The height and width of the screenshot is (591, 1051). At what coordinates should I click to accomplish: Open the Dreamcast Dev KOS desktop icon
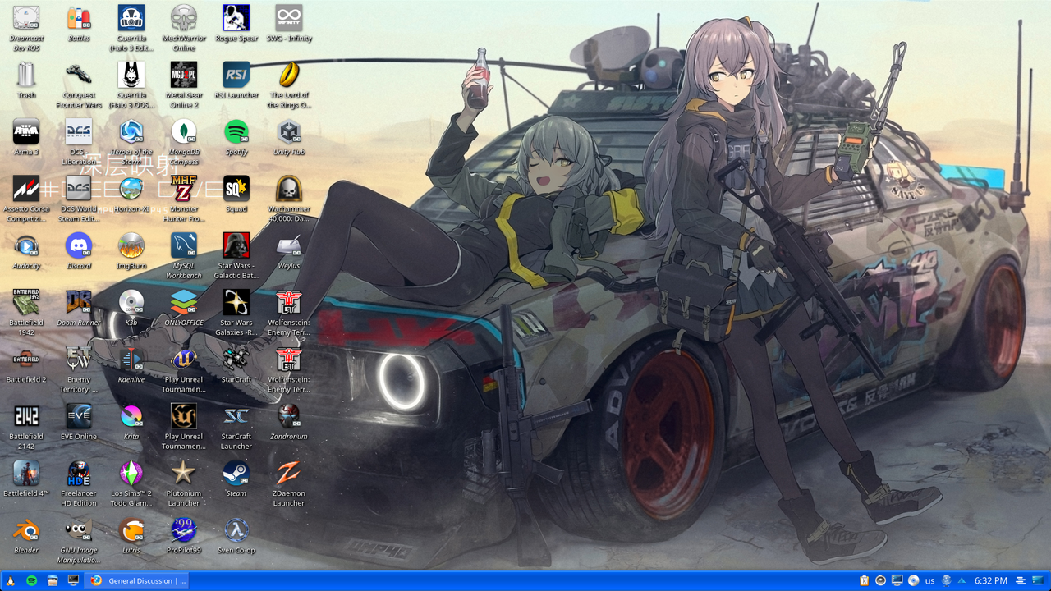pyautogui.click(x=26, y=18)
